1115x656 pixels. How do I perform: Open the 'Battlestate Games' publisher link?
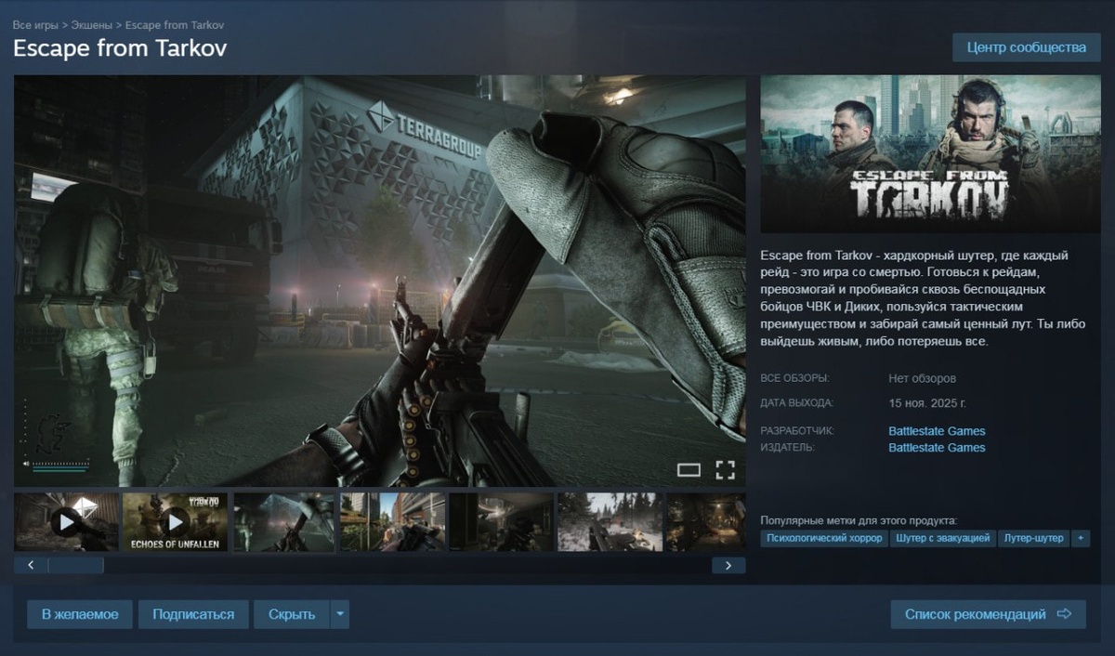(x=937, y=448)
